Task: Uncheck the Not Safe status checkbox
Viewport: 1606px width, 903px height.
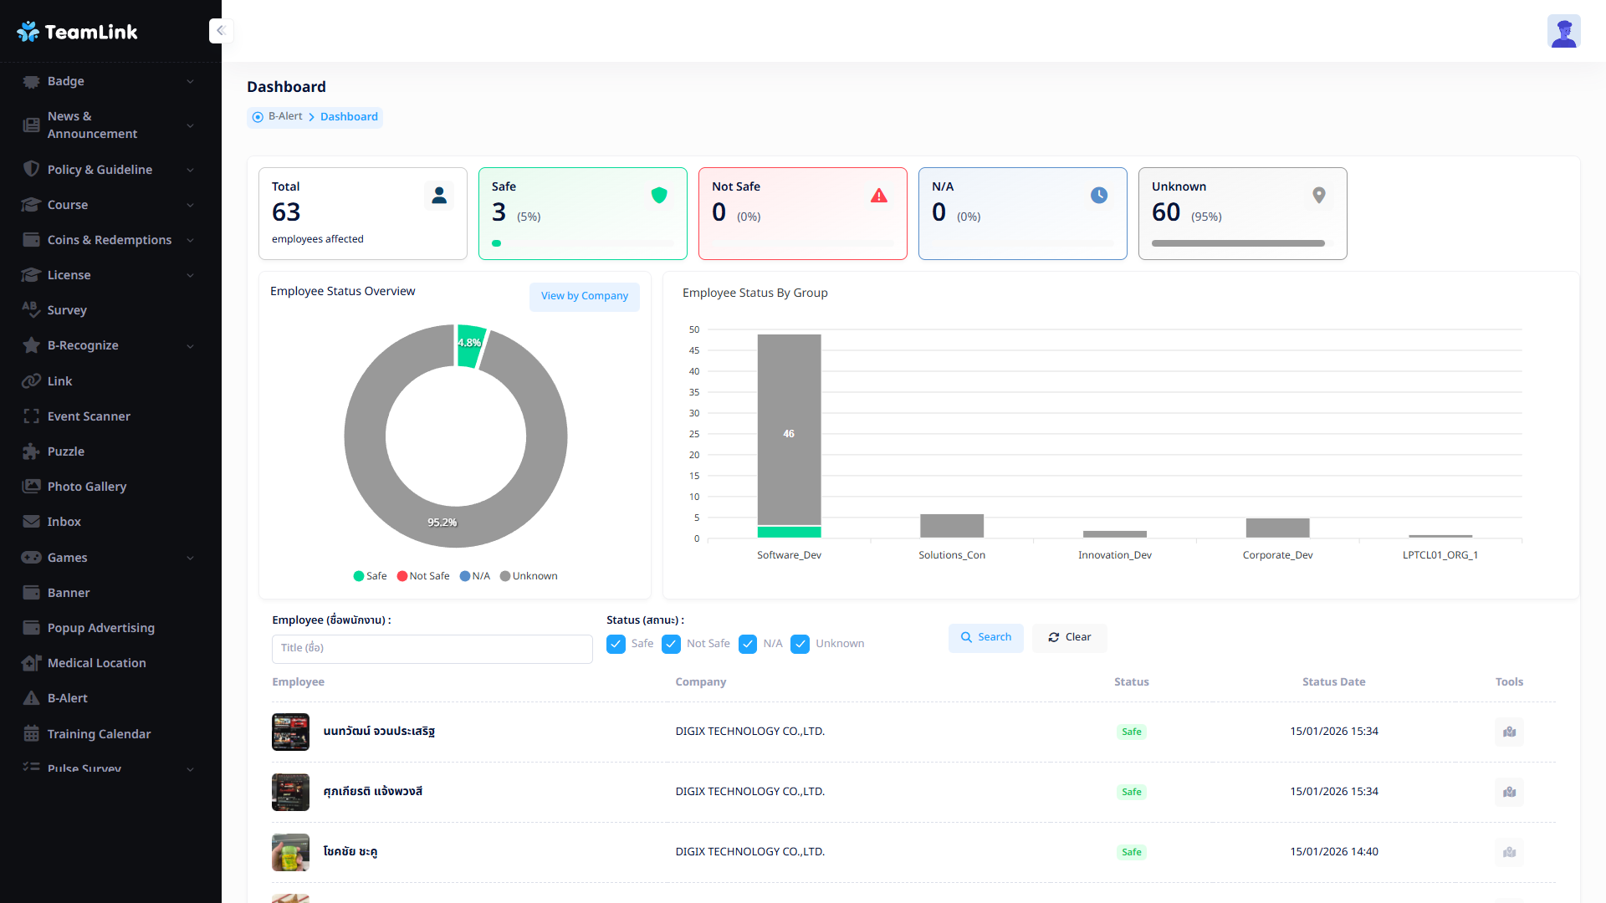Action: 671,644
